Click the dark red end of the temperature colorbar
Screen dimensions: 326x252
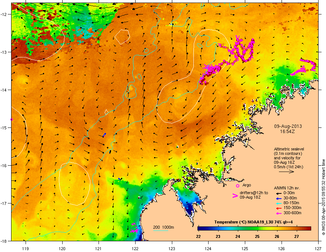click(x=309, y=229)
